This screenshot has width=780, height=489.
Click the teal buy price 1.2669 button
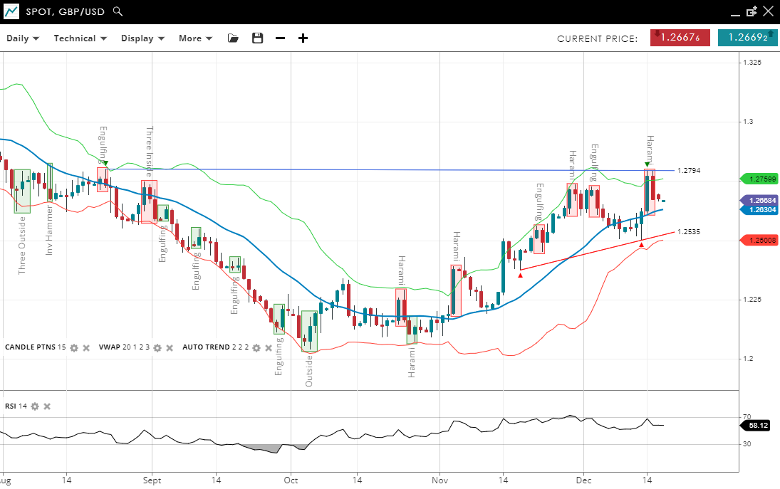coord(747,38)
